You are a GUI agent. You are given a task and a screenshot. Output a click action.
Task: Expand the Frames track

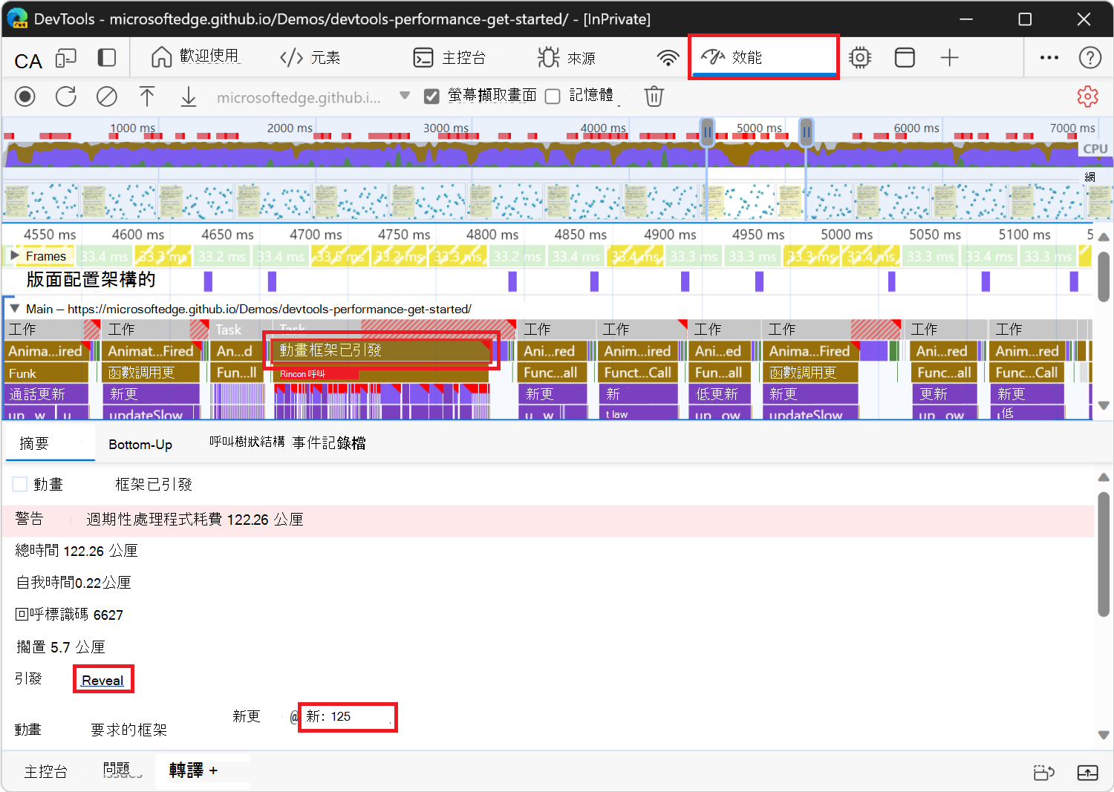click(x=14, y=255)
